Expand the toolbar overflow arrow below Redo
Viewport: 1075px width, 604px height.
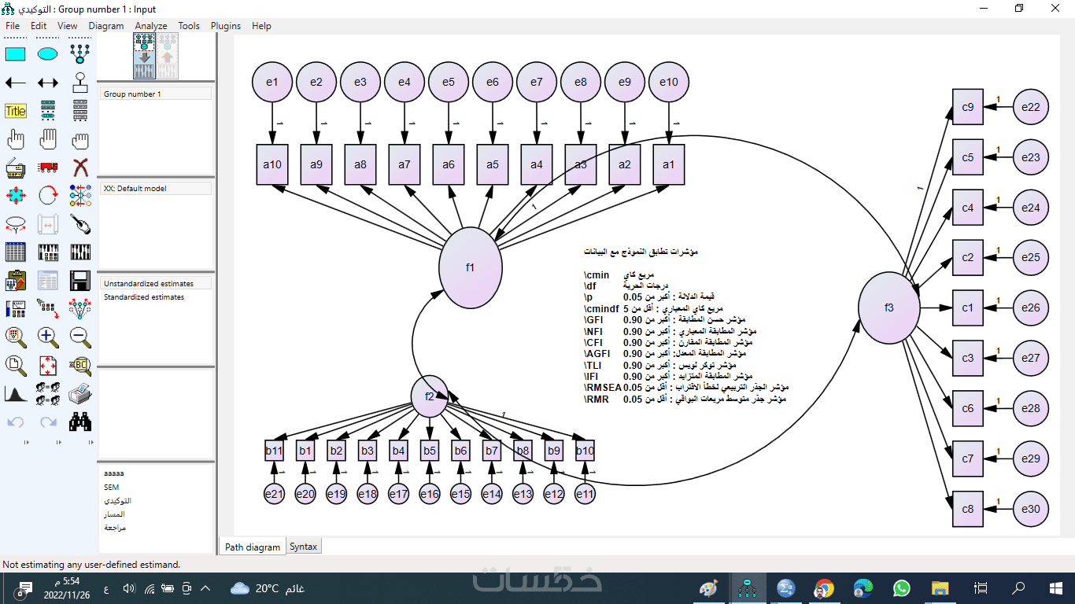(58, 443)
